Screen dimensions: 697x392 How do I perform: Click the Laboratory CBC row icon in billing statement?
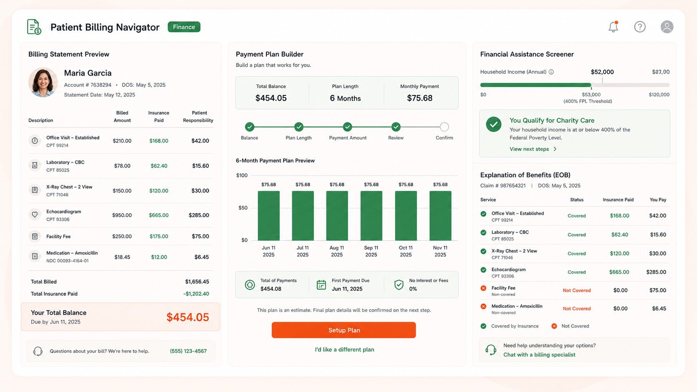pyautogui.click(x=35, y=165)
